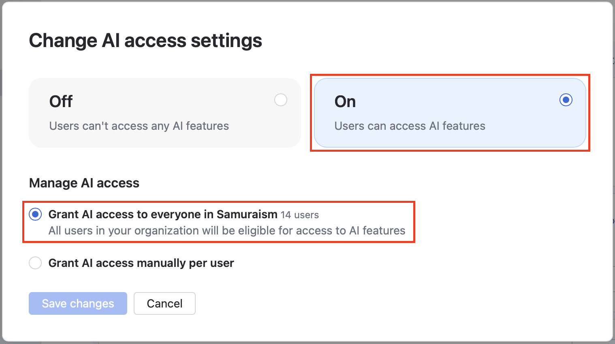The image size is (615, 344).
Task: Choose Grant AI access to everyone radio
Action: click(x=35, y=214)
